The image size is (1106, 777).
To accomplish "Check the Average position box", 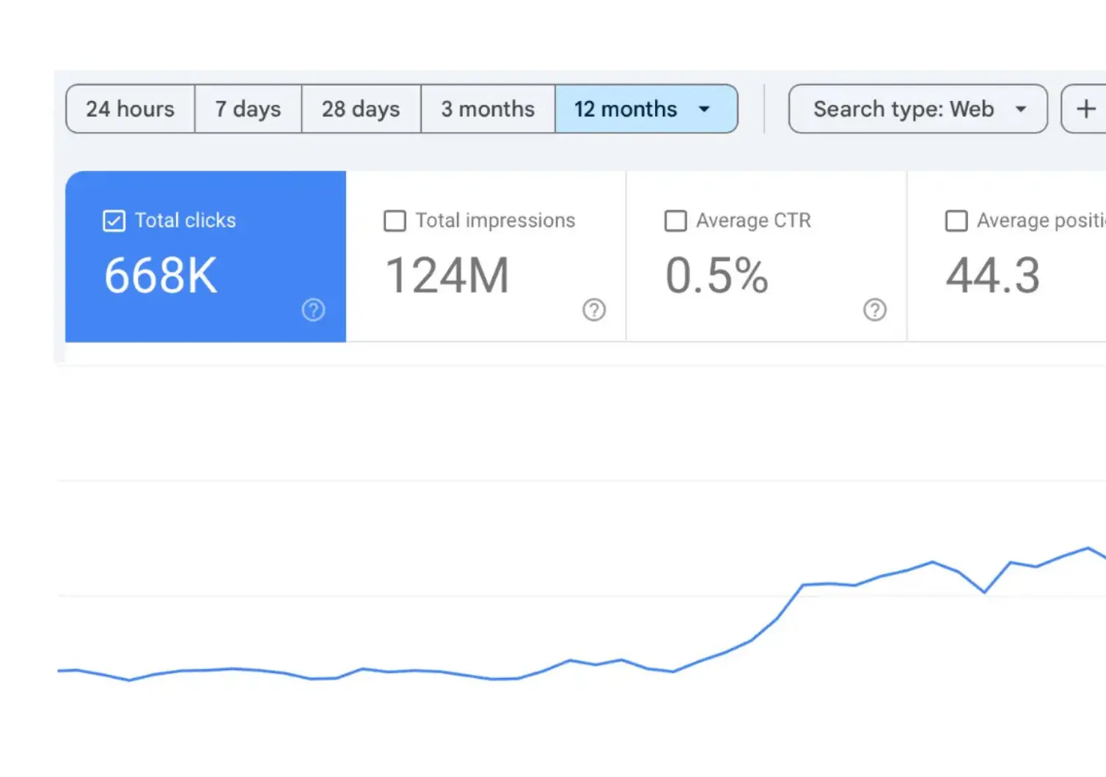I will [956, 220].
